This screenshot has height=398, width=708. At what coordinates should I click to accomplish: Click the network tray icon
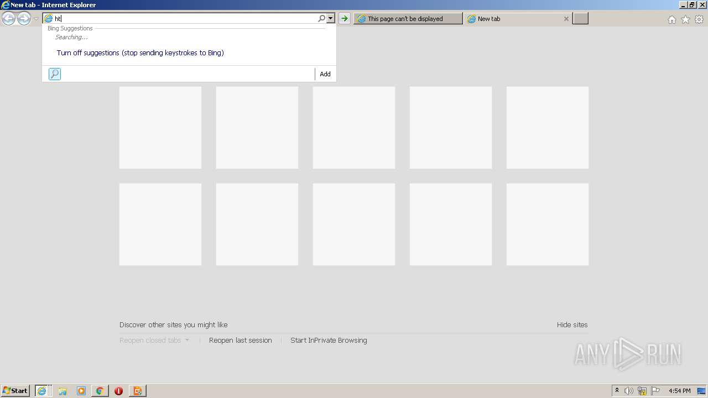[x=642, y=391]
